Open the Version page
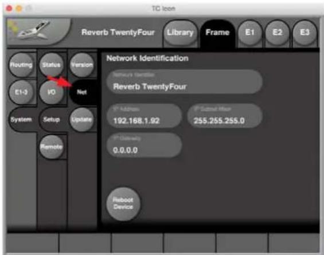This screenshot has width=324, height=255. tap(82, 65)
